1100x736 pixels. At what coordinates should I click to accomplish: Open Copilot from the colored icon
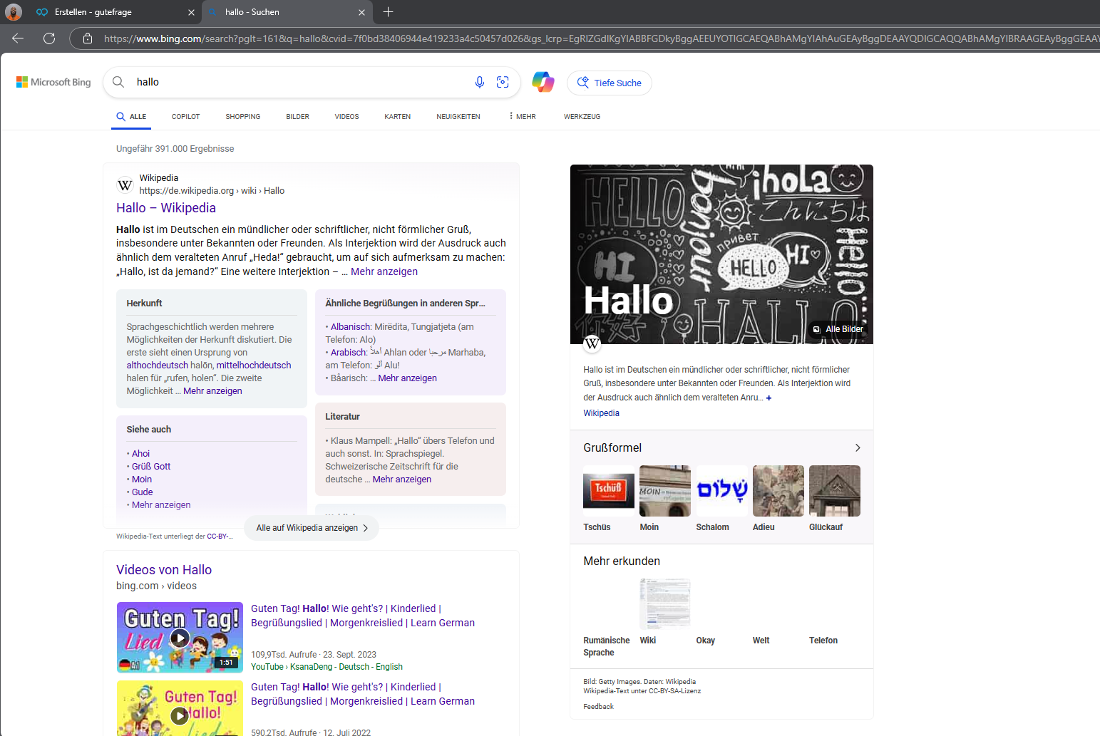543,82
